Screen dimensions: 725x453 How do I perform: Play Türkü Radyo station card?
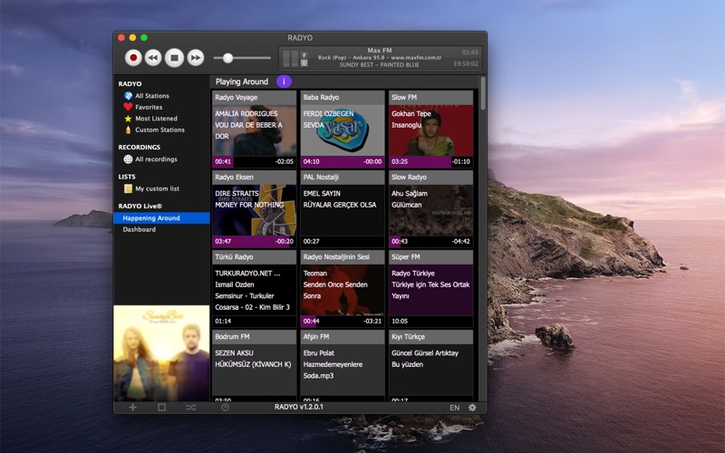[x=255, y=288]
